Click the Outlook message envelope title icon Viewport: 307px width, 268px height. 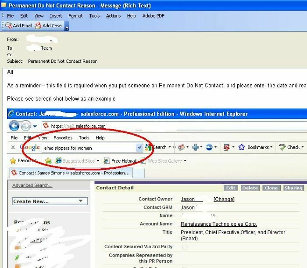pos(4,5)
